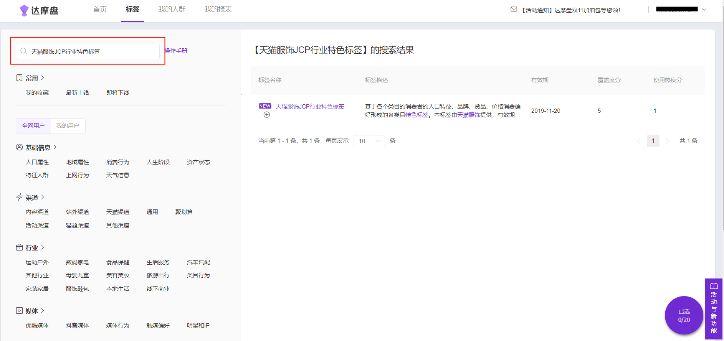Click the 2019-11-20 validity date cell
The width and height of the screenshot is (724, 341).
point(545,111)
